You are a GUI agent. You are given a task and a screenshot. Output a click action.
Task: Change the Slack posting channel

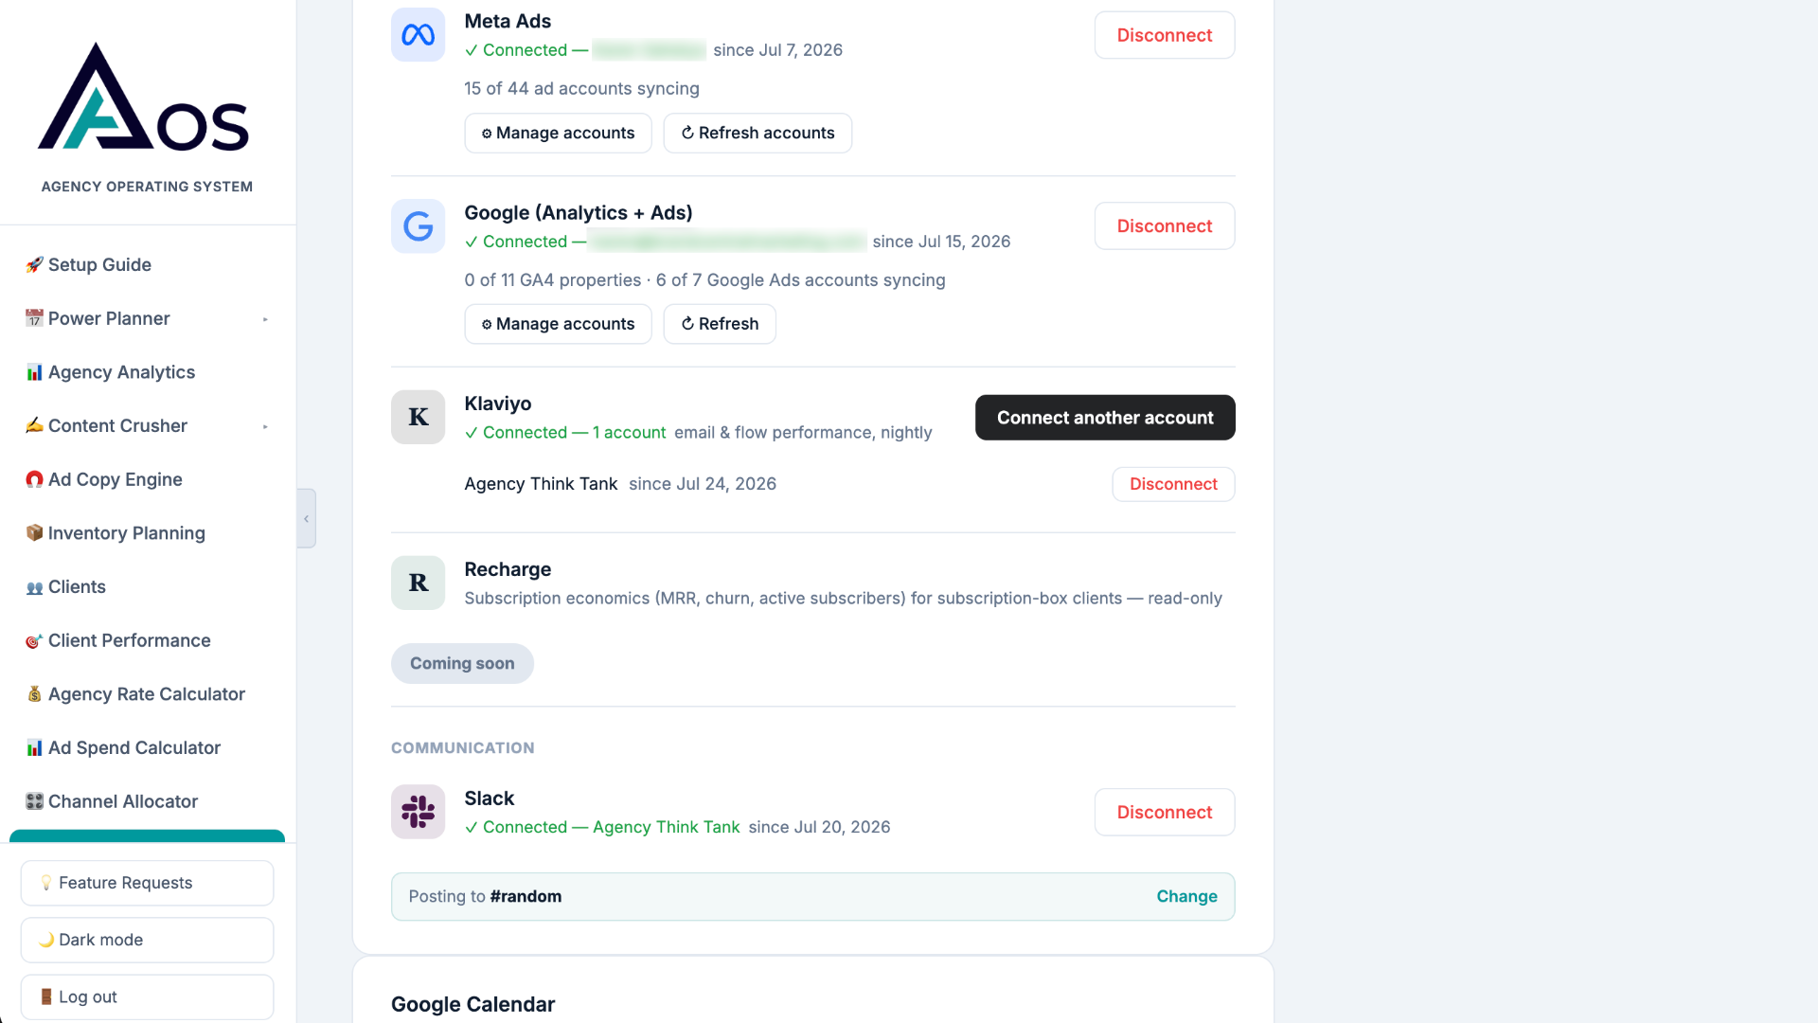pos(1186,897)
